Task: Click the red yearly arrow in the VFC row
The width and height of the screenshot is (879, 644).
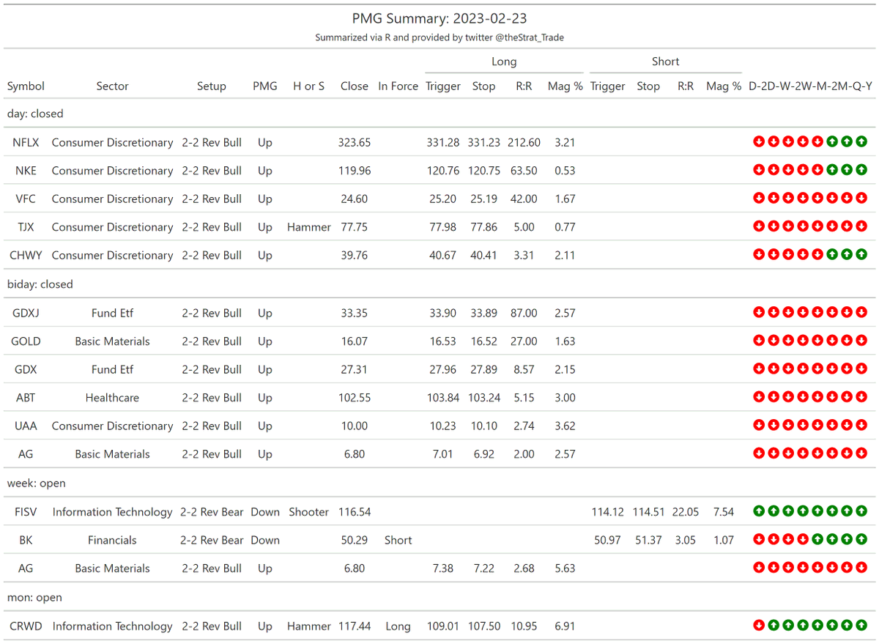Action: pos(861,199)
